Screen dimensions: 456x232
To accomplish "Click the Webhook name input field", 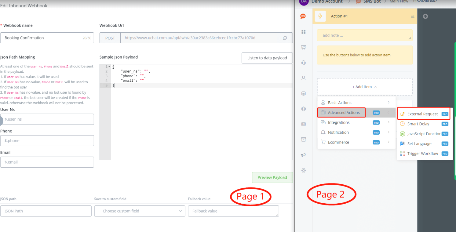I will [43, 38].
